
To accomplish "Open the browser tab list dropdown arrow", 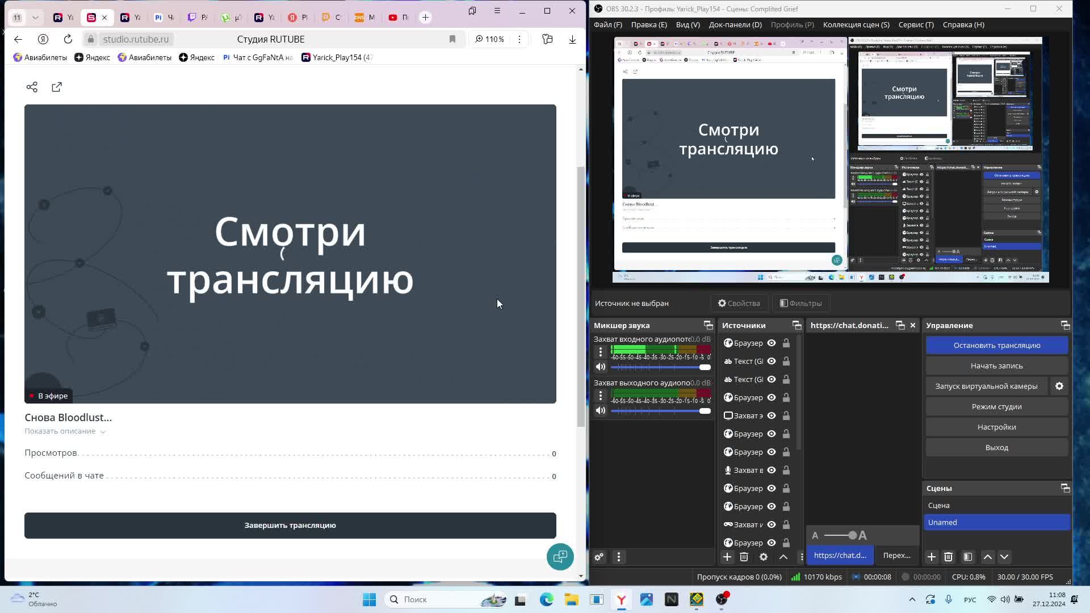I will (35, 17).
